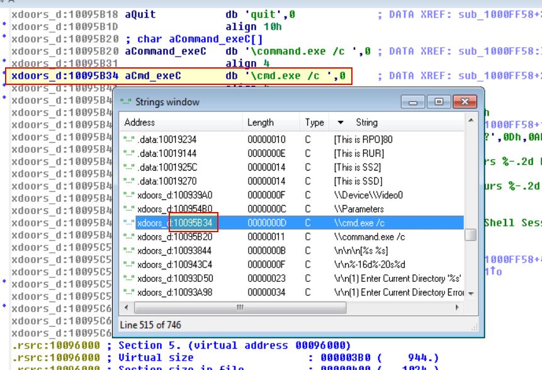Screen dimensions: 542x370
Task: Click the horizontal scrollbar thumb in Strings window
Action: click(240, 307)
